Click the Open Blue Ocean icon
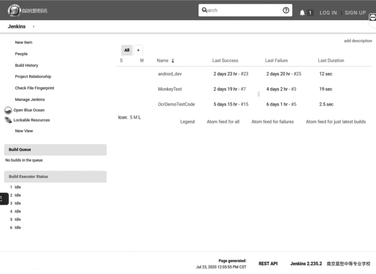The height and width of the screenshot is (274, 376). (8, 110)
